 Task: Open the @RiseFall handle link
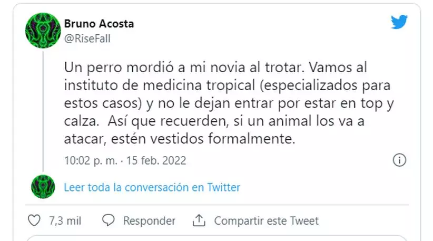[87, 38]
